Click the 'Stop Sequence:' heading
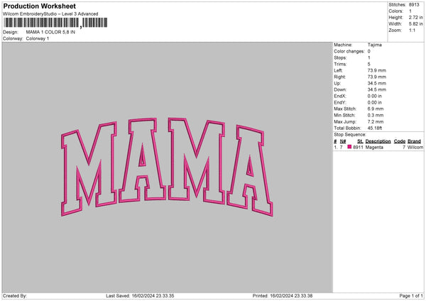The width and height of the screenshot is (426, 301). pos(350,134)
